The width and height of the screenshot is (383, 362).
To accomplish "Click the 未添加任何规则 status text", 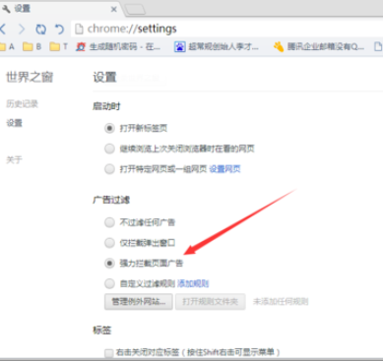I will [x=281, y=301].
